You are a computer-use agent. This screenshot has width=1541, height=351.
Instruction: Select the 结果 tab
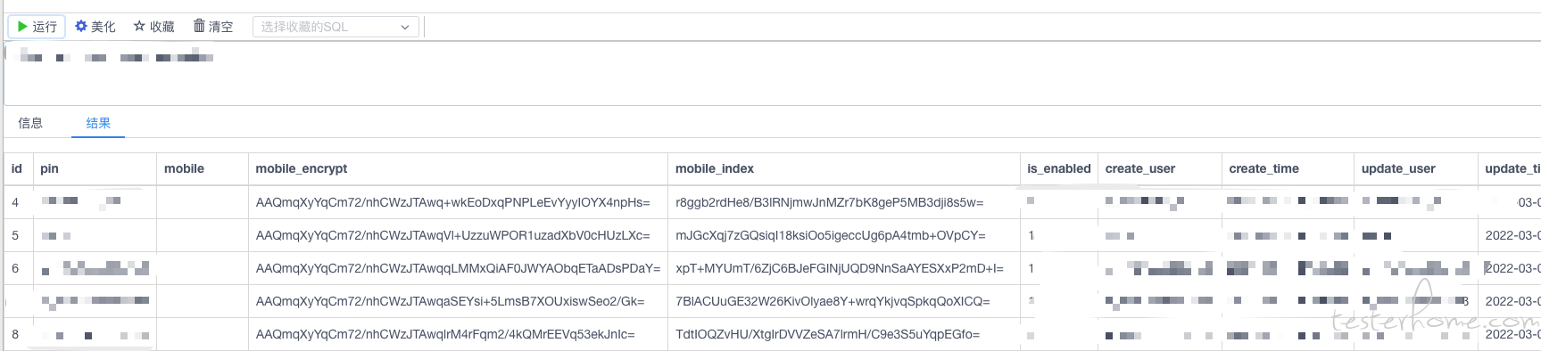pos(98,123)
